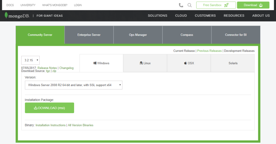Switch to the Enterprise Server tab
Viewport: 276px width, 144px height.
tap(89, 35)
